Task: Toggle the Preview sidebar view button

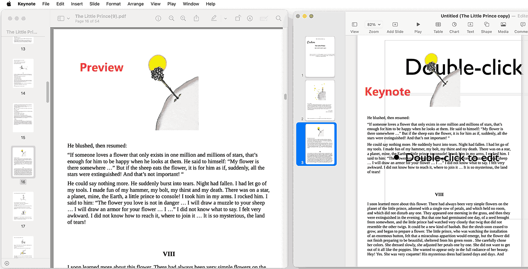Action: 61,19
